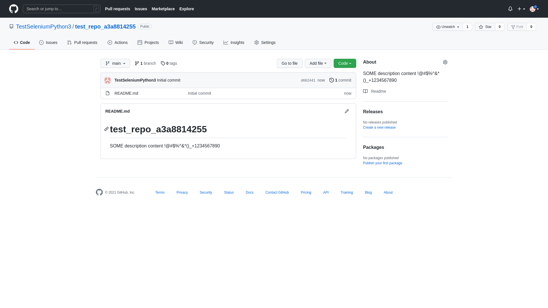Click Pull requests in top navigation
Image resolution: width=548 pixels, height=308 pixels.
(118, 9)
